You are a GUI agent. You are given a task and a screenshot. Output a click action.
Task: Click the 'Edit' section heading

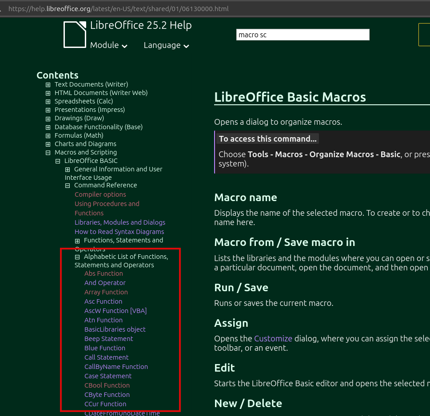point(224,368)
